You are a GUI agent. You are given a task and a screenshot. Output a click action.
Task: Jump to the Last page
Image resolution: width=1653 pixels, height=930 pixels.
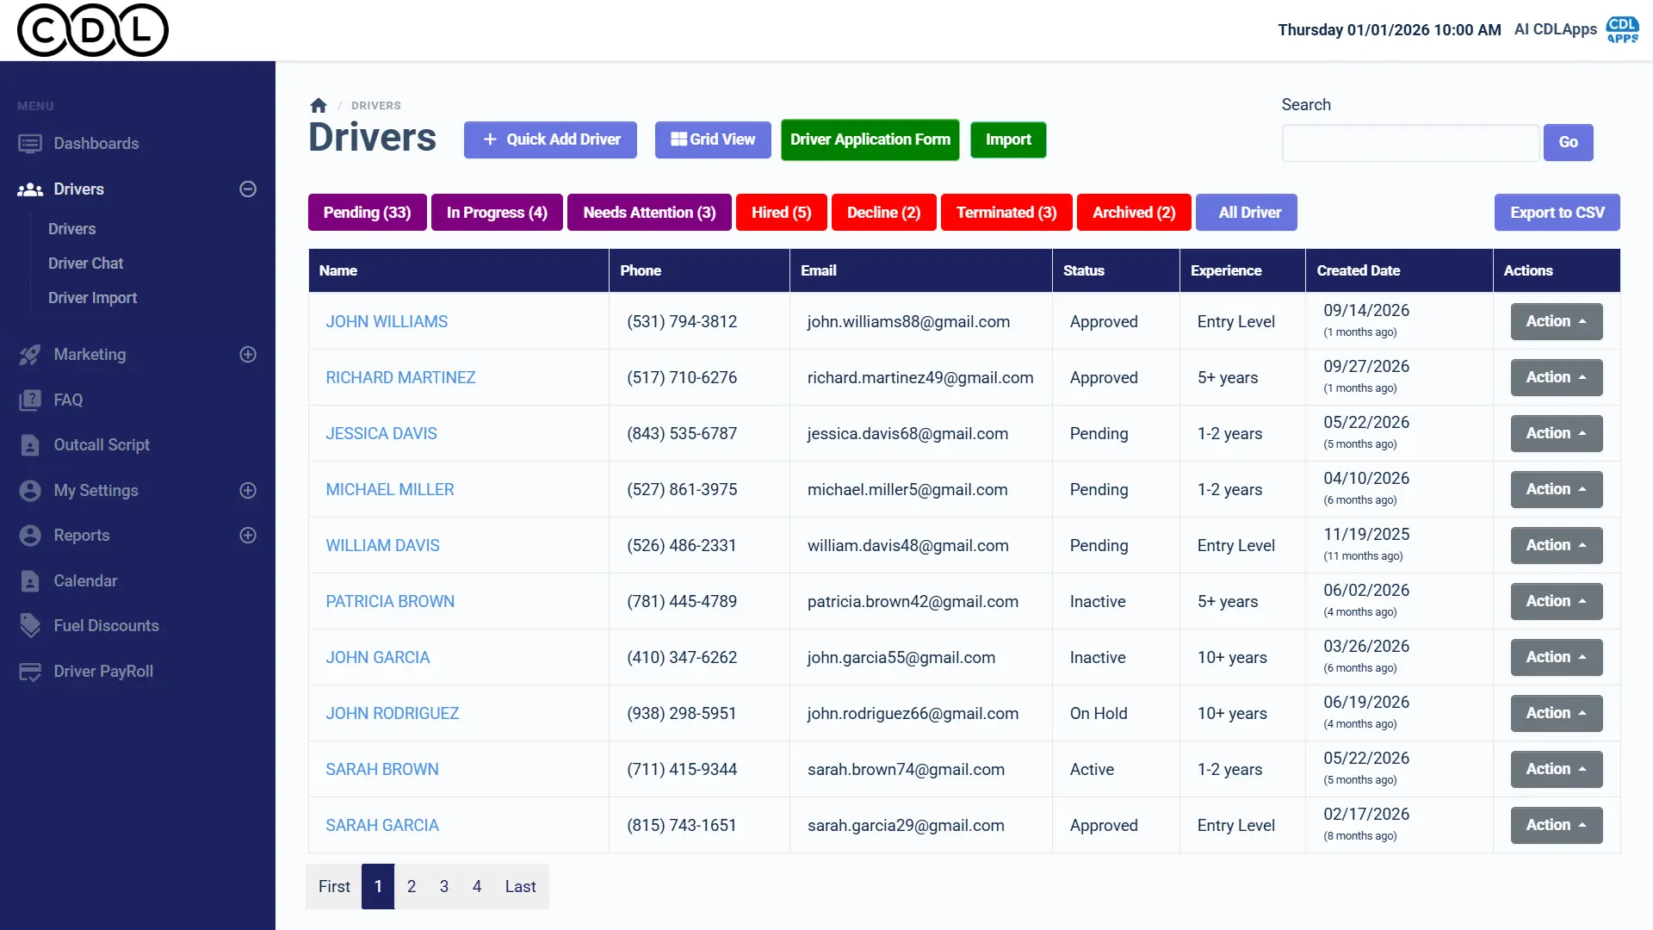point(520,886)
